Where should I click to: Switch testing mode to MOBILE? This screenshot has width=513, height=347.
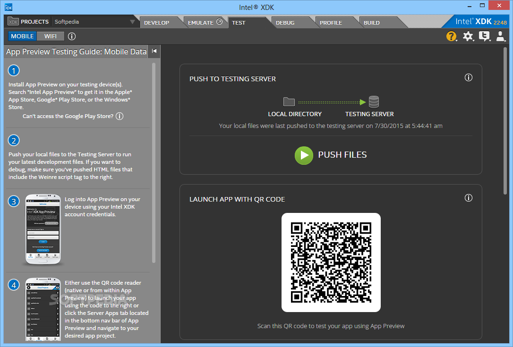coord(22,36)
